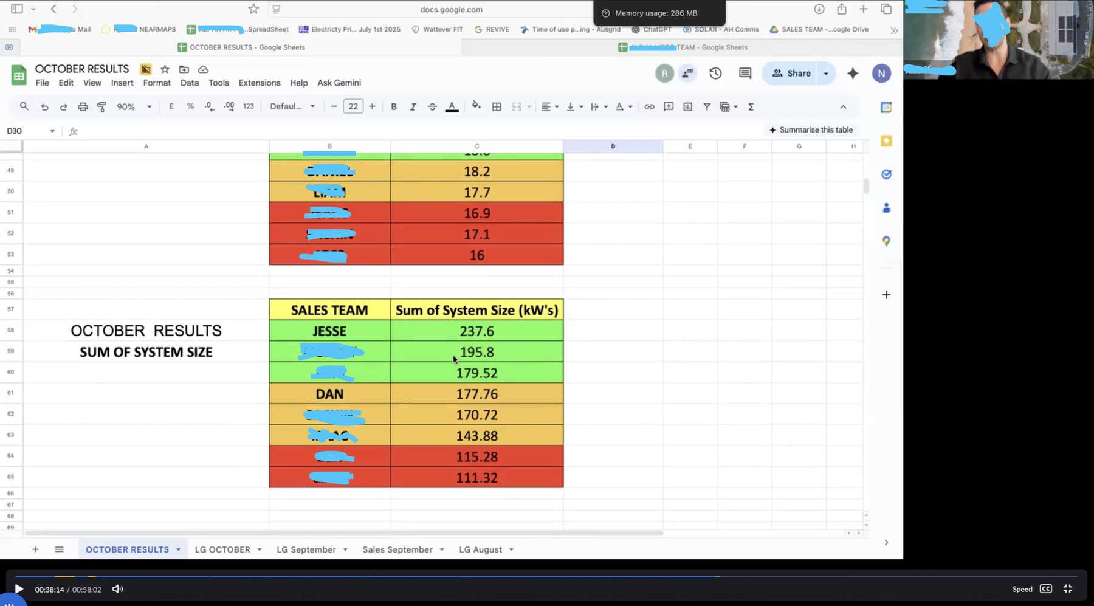Play the video recording
This screenshot has width=1094, height=606.
[19, 588]
